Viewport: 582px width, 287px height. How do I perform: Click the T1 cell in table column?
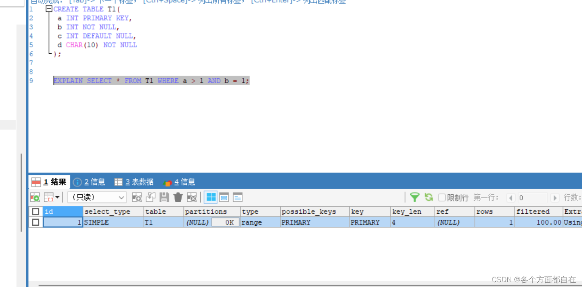164,222
